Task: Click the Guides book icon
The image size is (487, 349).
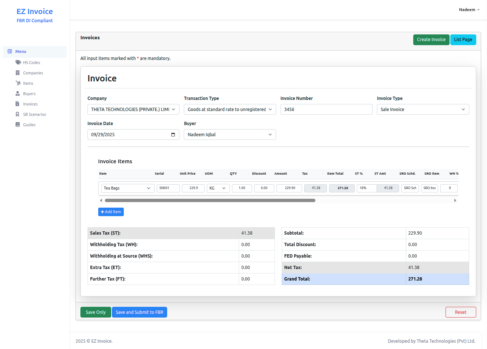Action: click(x=17, y=125)
